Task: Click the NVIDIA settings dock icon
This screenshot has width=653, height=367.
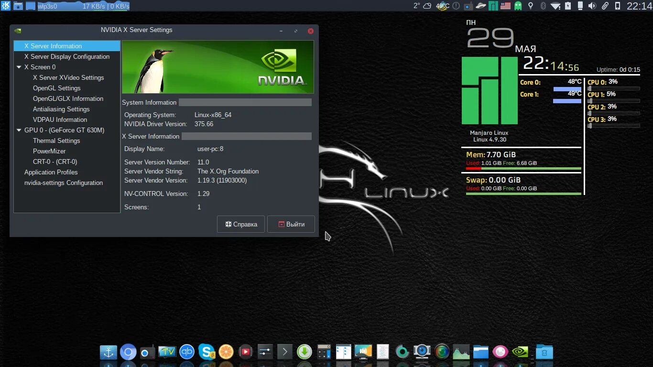Action: point(520,353)
